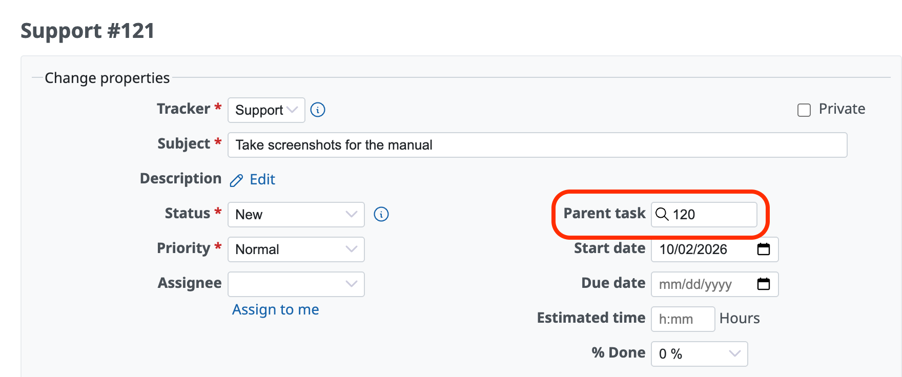Click the magnifier icon in Parent task
Image resolution: width=902 pixels, height=377 pixels.
click(662, 214)
